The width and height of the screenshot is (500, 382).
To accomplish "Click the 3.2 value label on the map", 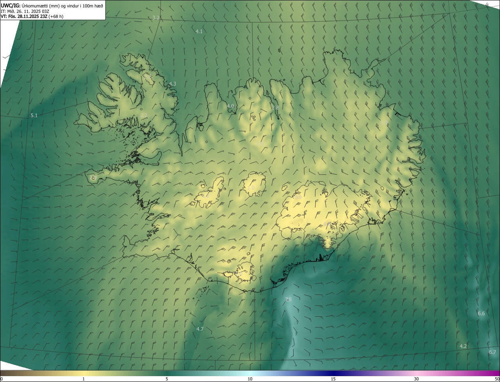I will 156,18.
